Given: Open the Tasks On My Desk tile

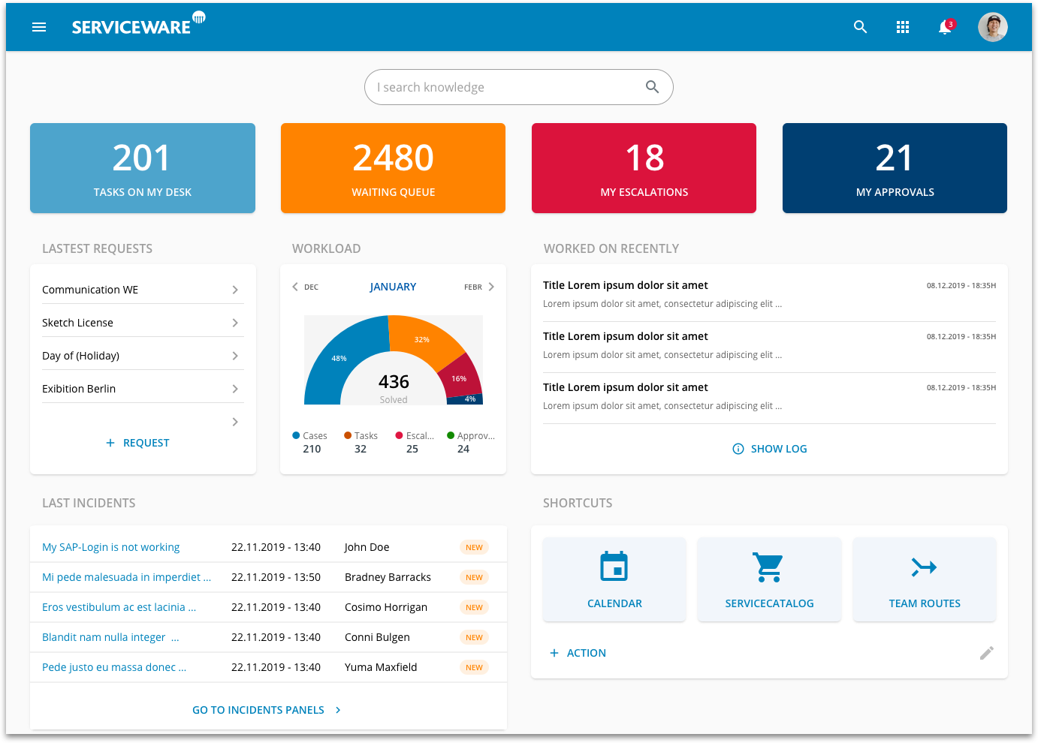Looking at the screenshot, I should coord(143,168).
